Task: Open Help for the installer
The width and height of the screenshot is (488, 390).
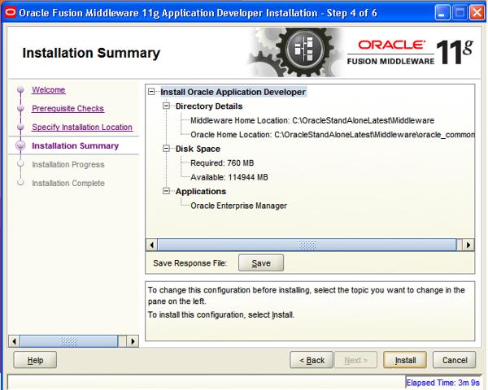Action: point(35,360)
